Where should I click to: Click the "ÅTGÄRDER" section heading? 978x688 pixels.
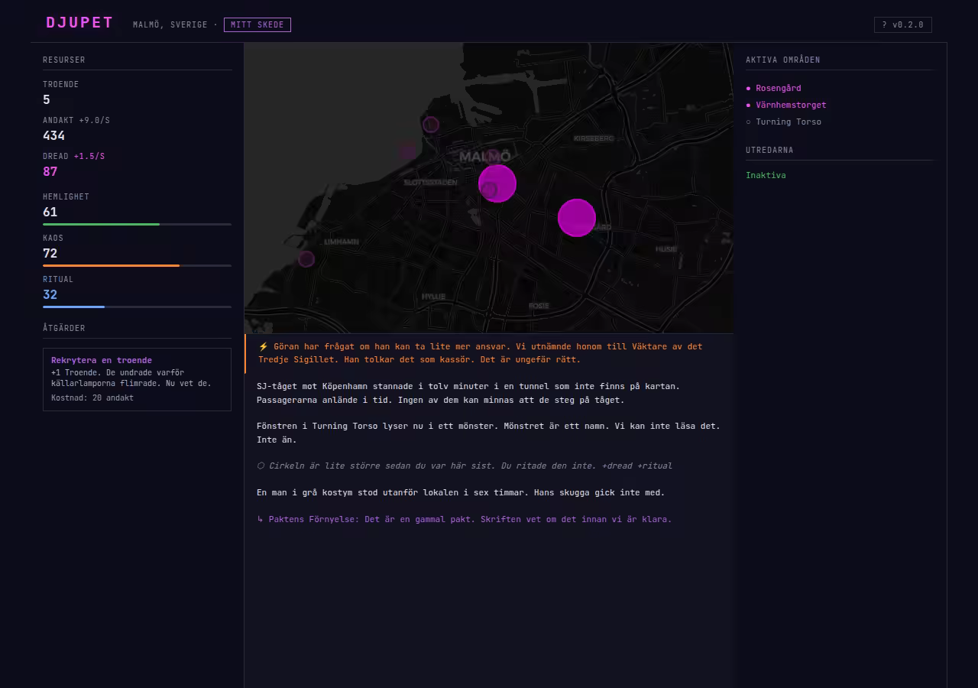(x=64, y=328)
